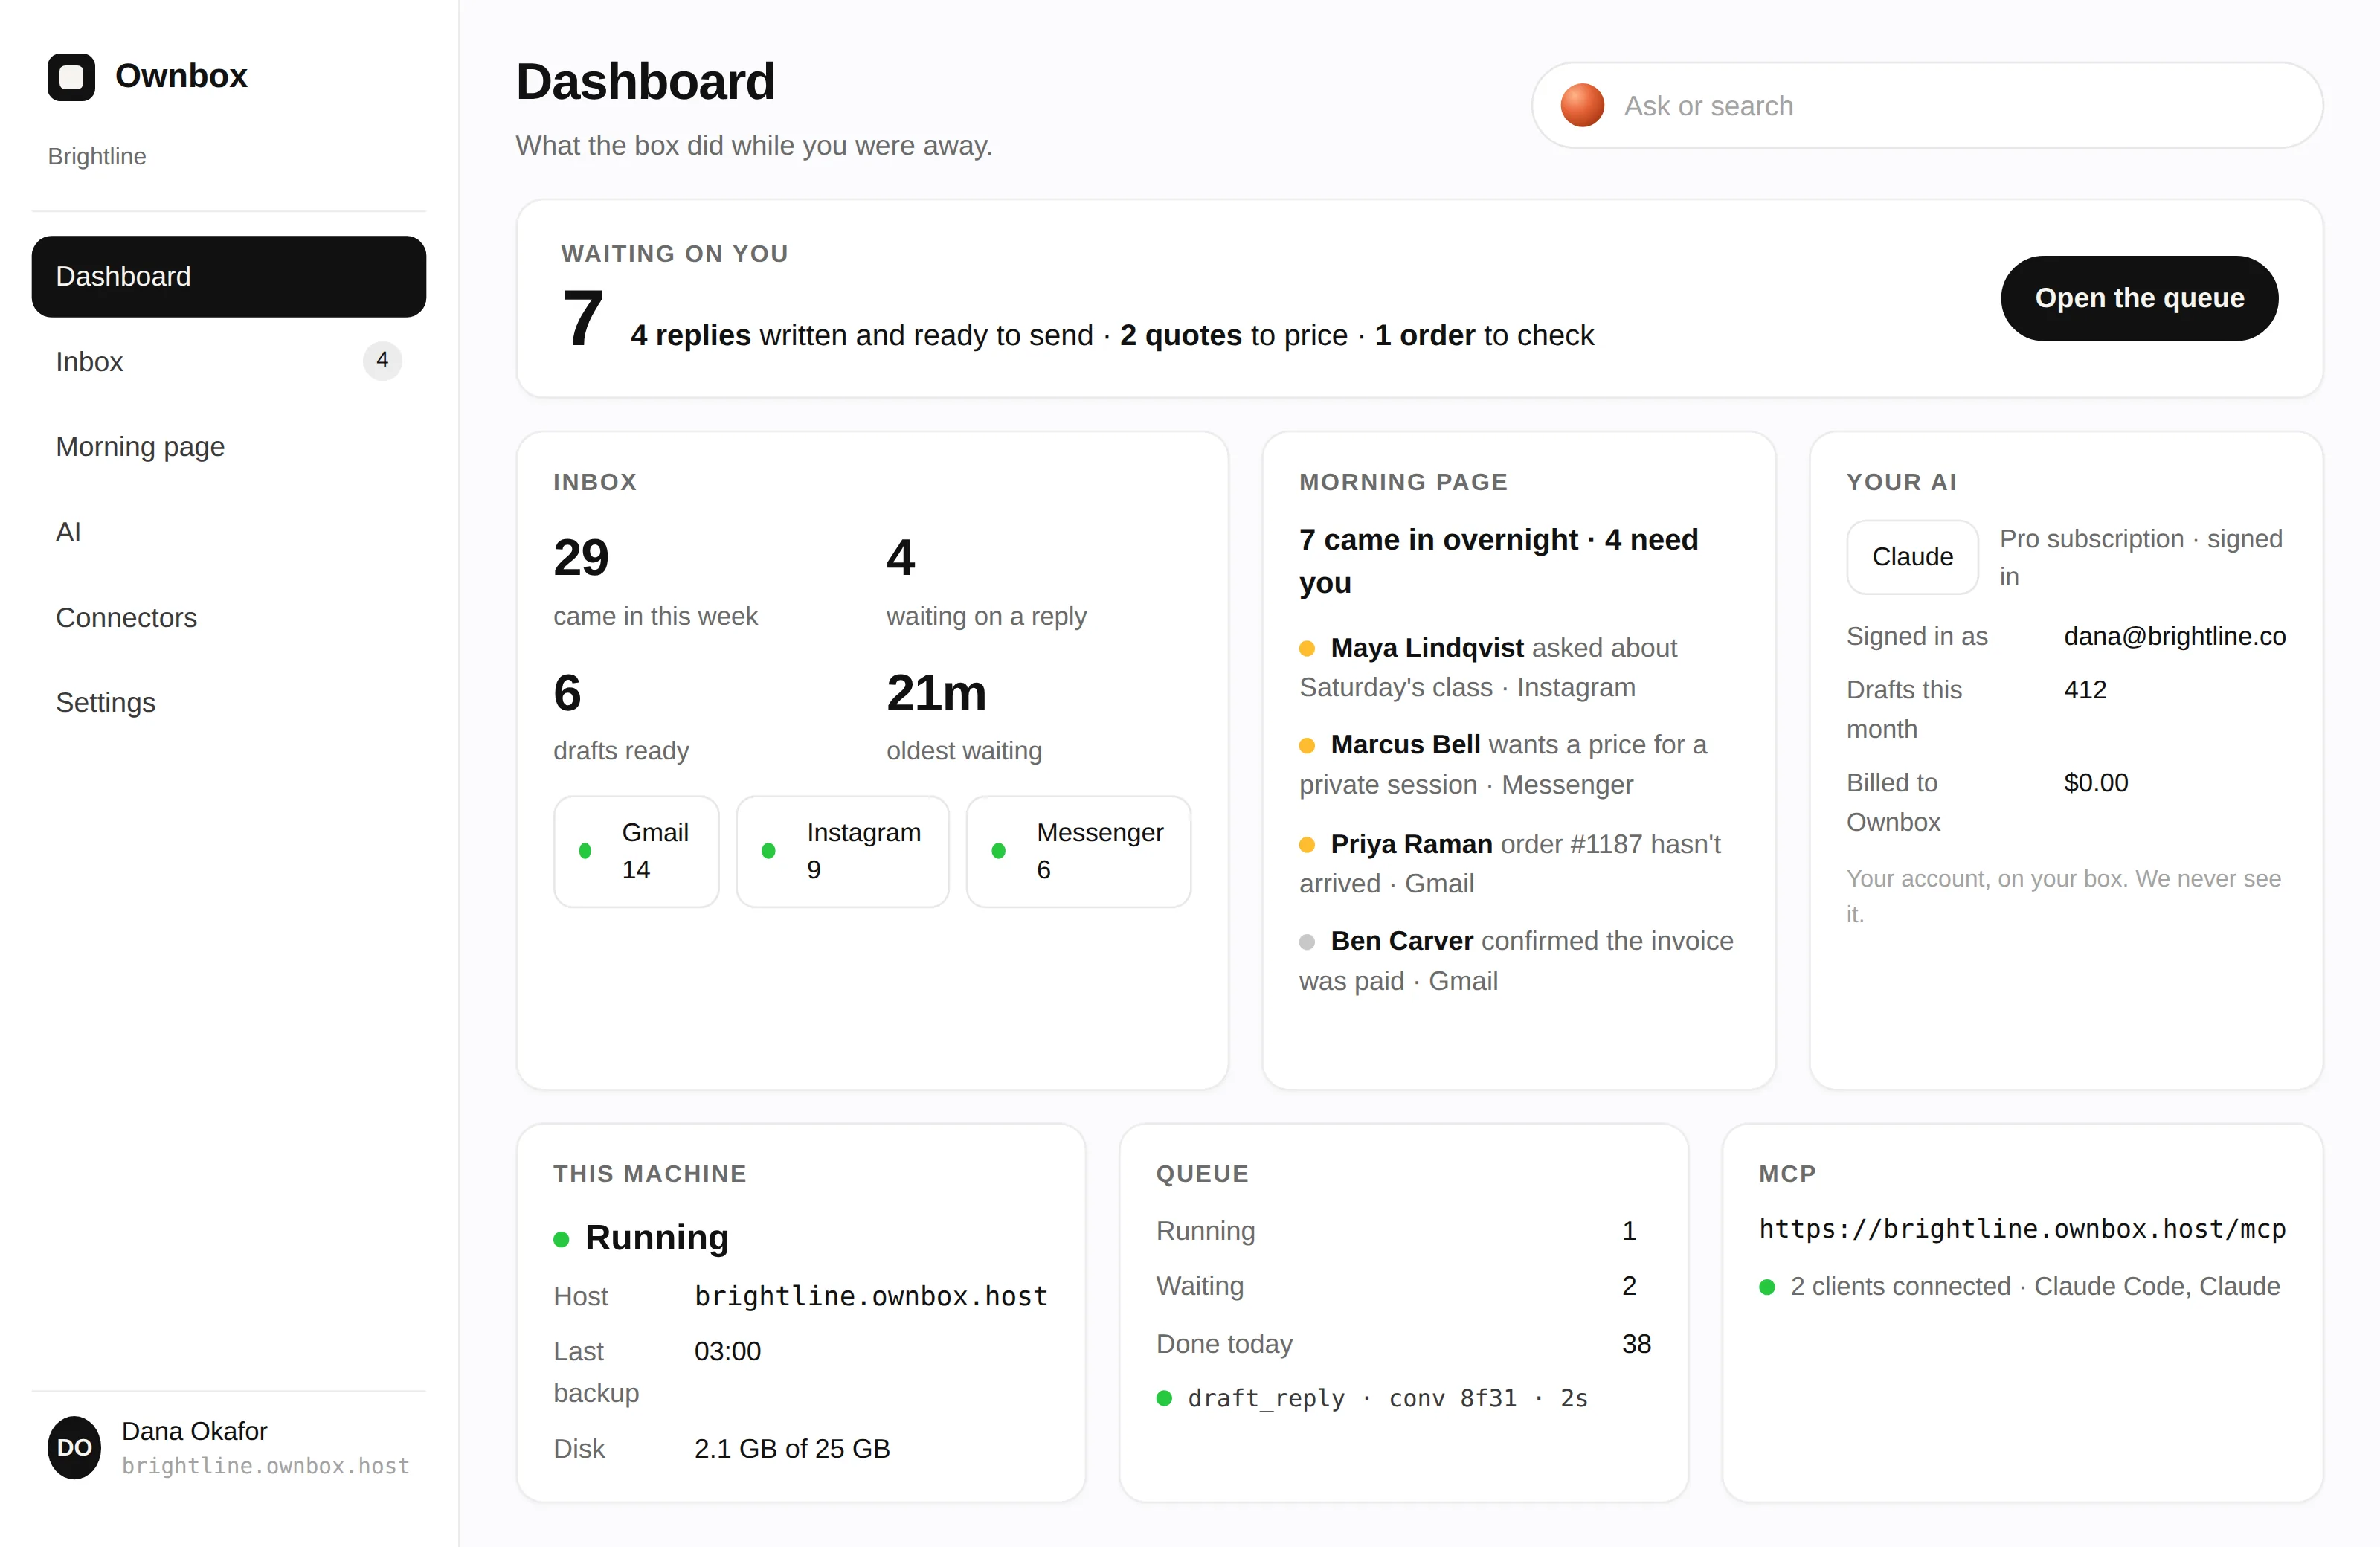Open Connectors in the sidebar
Image resolution: width=2380 pixels, height=1547 pixels.
click(229, 618)
